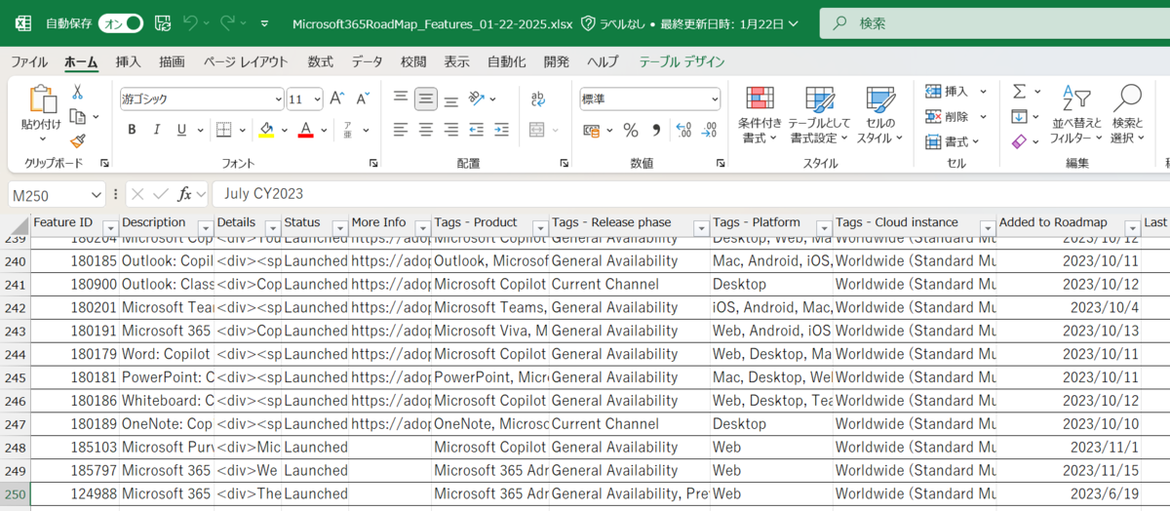
Task: Open the Name Box dropdown arrow beside M250
Action: tap(95, 194)
